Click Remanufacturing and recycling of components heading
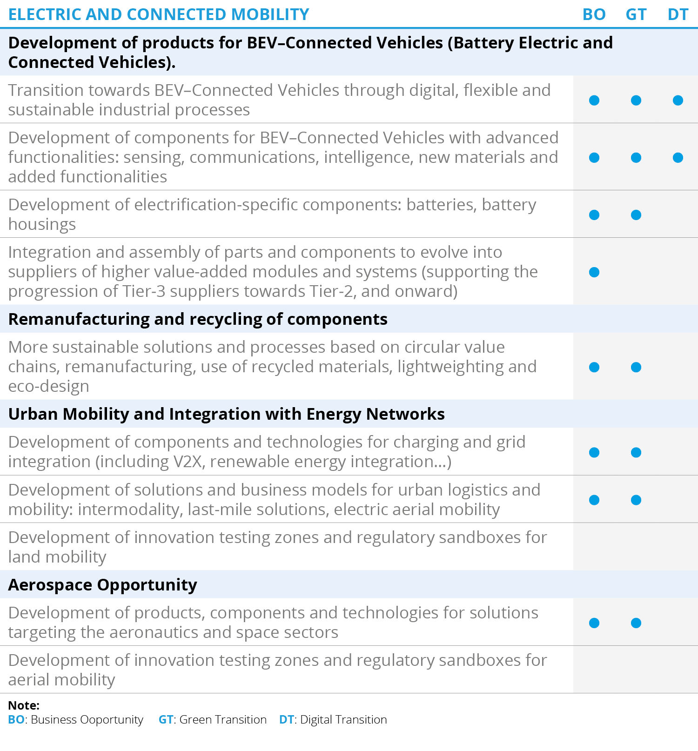The width and height of the screenshot is (698, 751). coord(198,319)
